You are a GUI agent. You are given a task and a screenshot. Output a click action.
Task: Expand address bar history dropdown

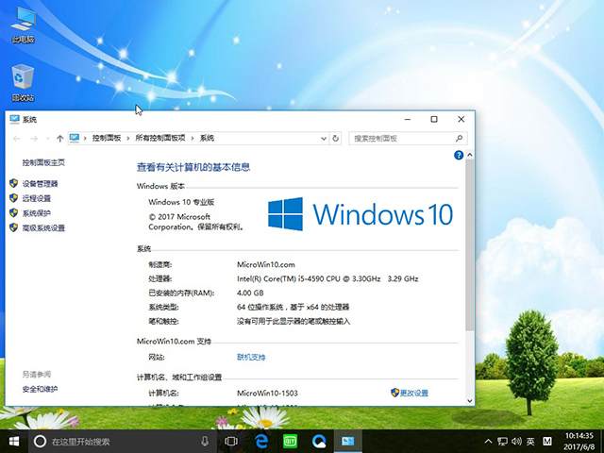(x=324, y=139)
